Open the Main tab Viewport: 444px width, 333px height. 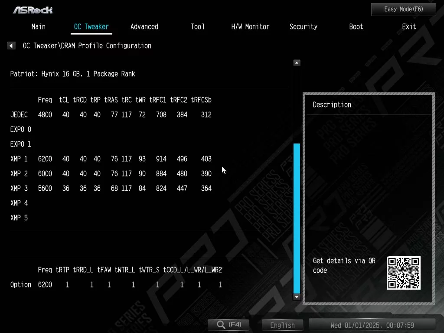tap(38, 26)
